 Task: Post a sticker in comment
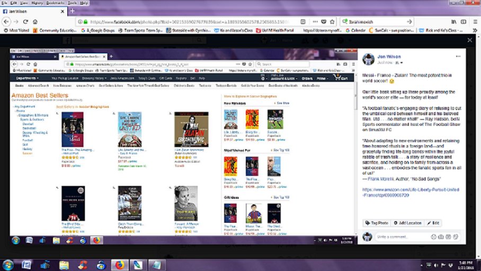pos(456,237)
